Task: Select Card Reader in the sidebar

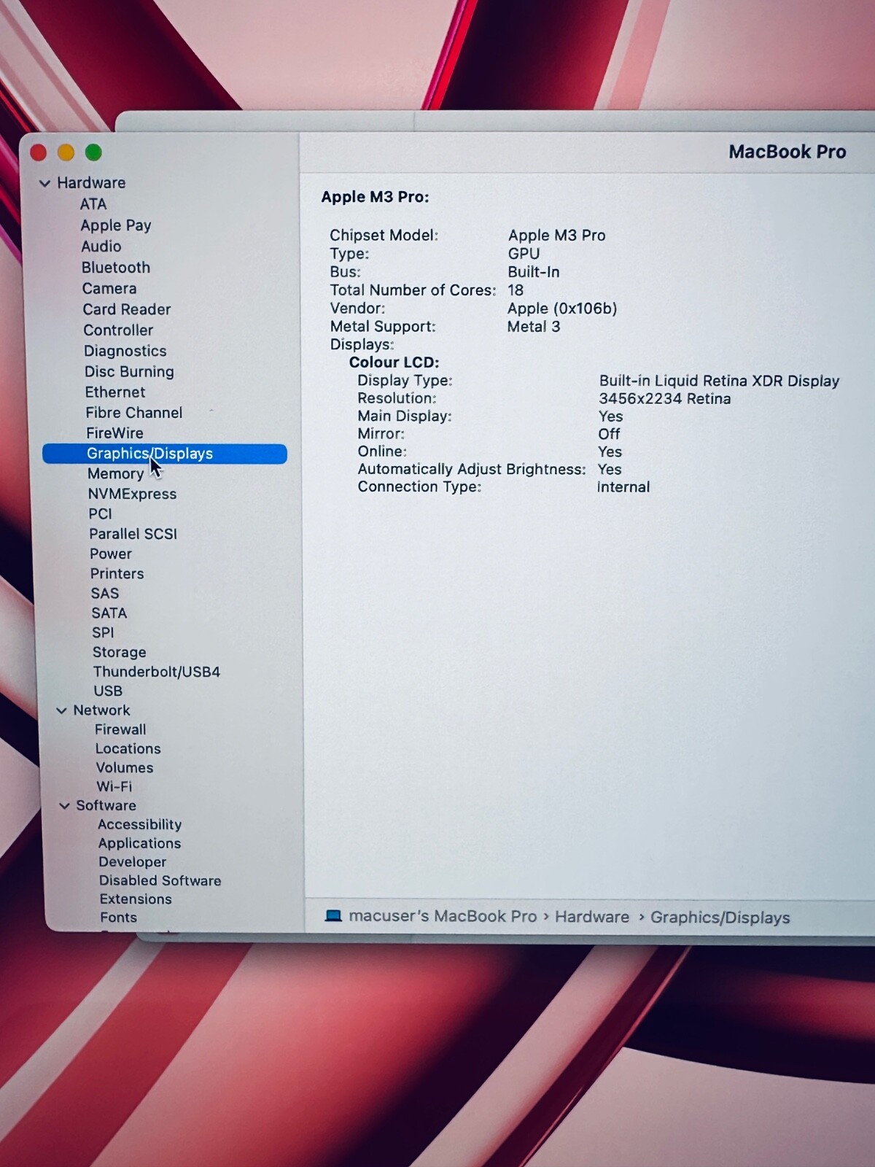Action: click(127, 309)
